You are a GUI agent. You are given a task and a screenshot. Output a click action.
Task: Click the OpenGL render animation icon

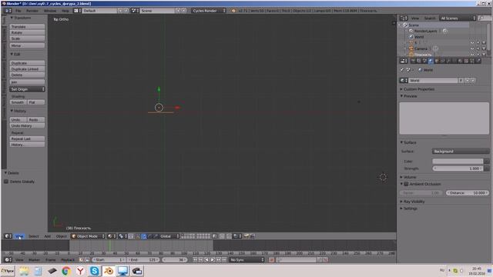coord(252,236)
